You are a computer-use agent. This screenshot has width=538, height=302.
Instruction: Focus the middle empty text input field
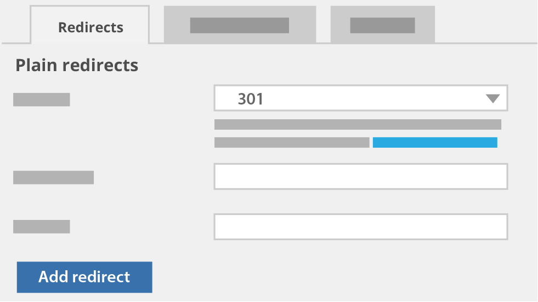tap(361, 176)
